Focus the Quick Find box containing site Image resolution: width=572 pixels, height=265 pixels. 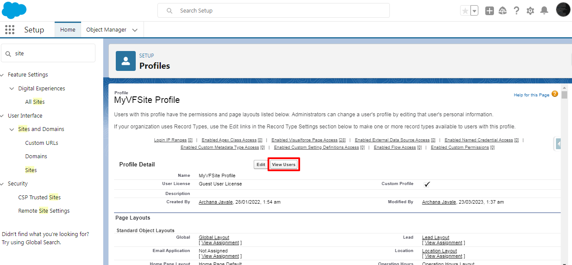point(48,53)
